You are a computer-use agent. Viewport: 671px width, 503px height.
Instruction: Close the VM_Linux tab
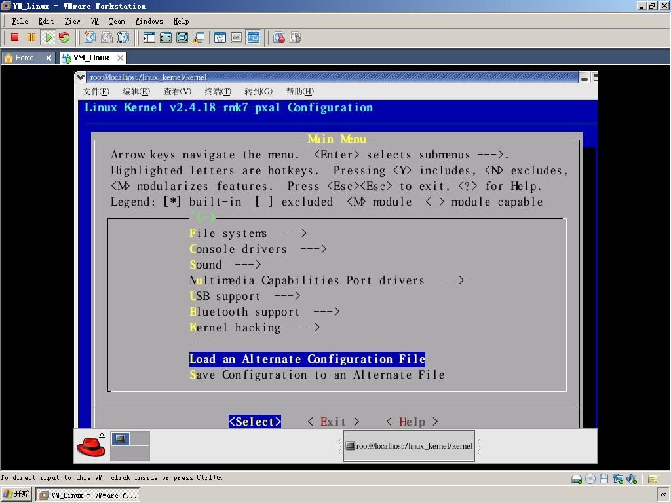pyautogui.click(x=121, y=58)
